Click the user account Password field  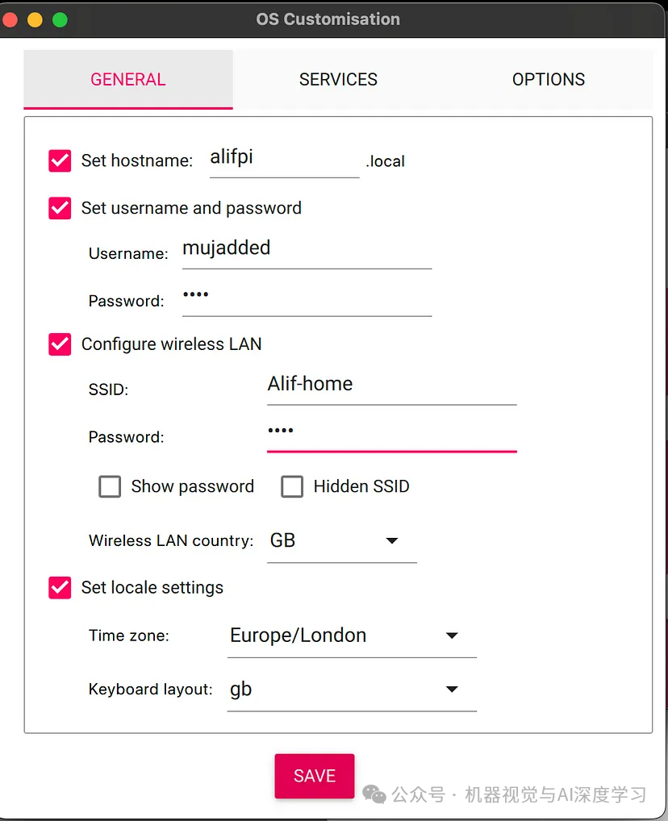coord(307,296)
